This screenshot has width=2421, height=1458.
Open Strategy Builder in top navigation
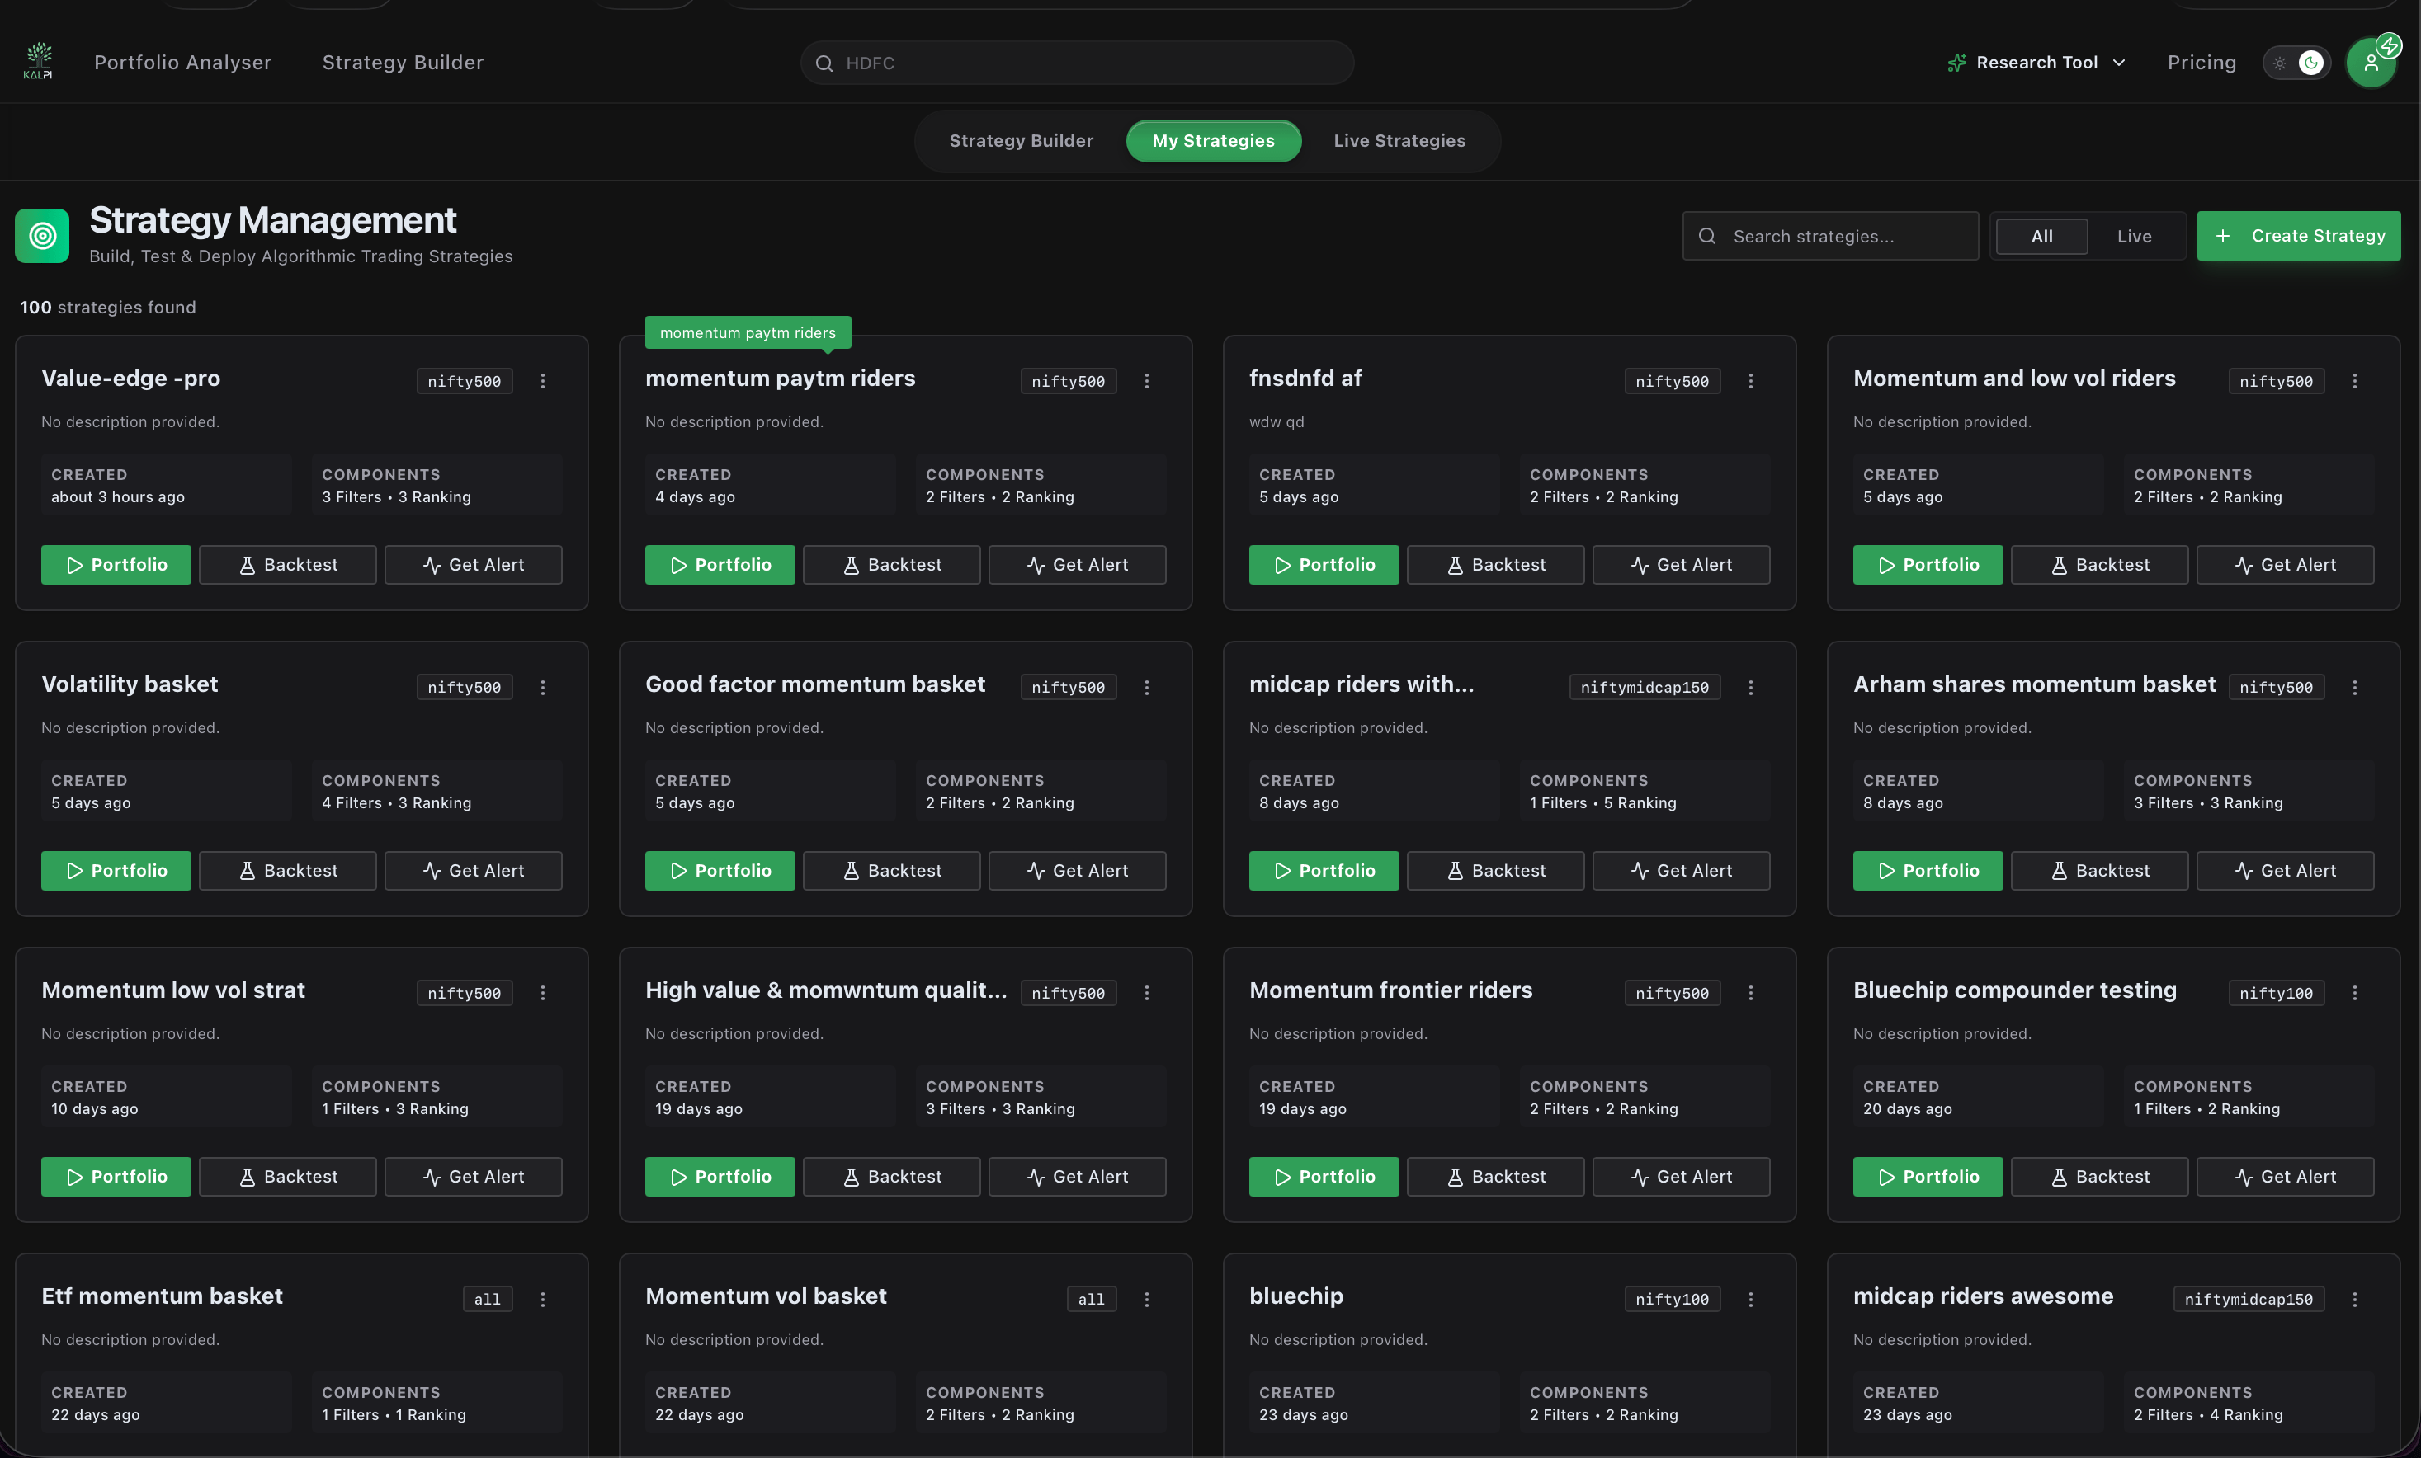coord(403,63)
